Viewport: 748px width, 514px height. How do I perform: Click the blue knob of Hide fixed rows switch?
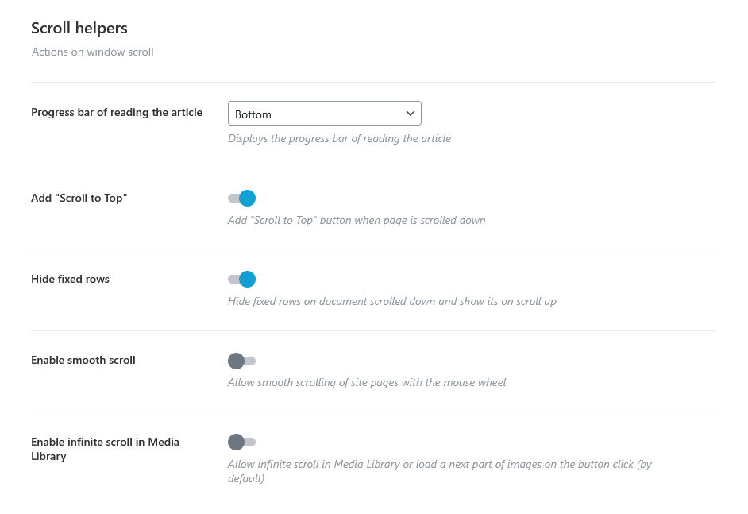coord(247,279)
